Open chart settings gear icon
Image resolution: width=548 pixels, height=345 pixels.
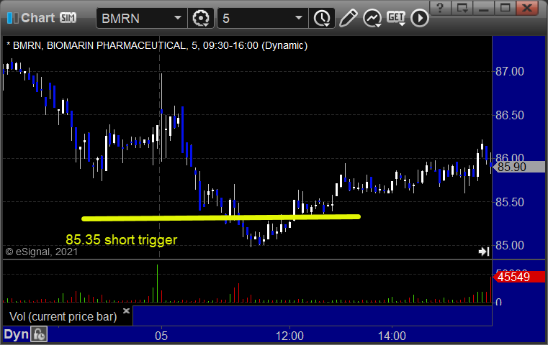tap(201, 18)
